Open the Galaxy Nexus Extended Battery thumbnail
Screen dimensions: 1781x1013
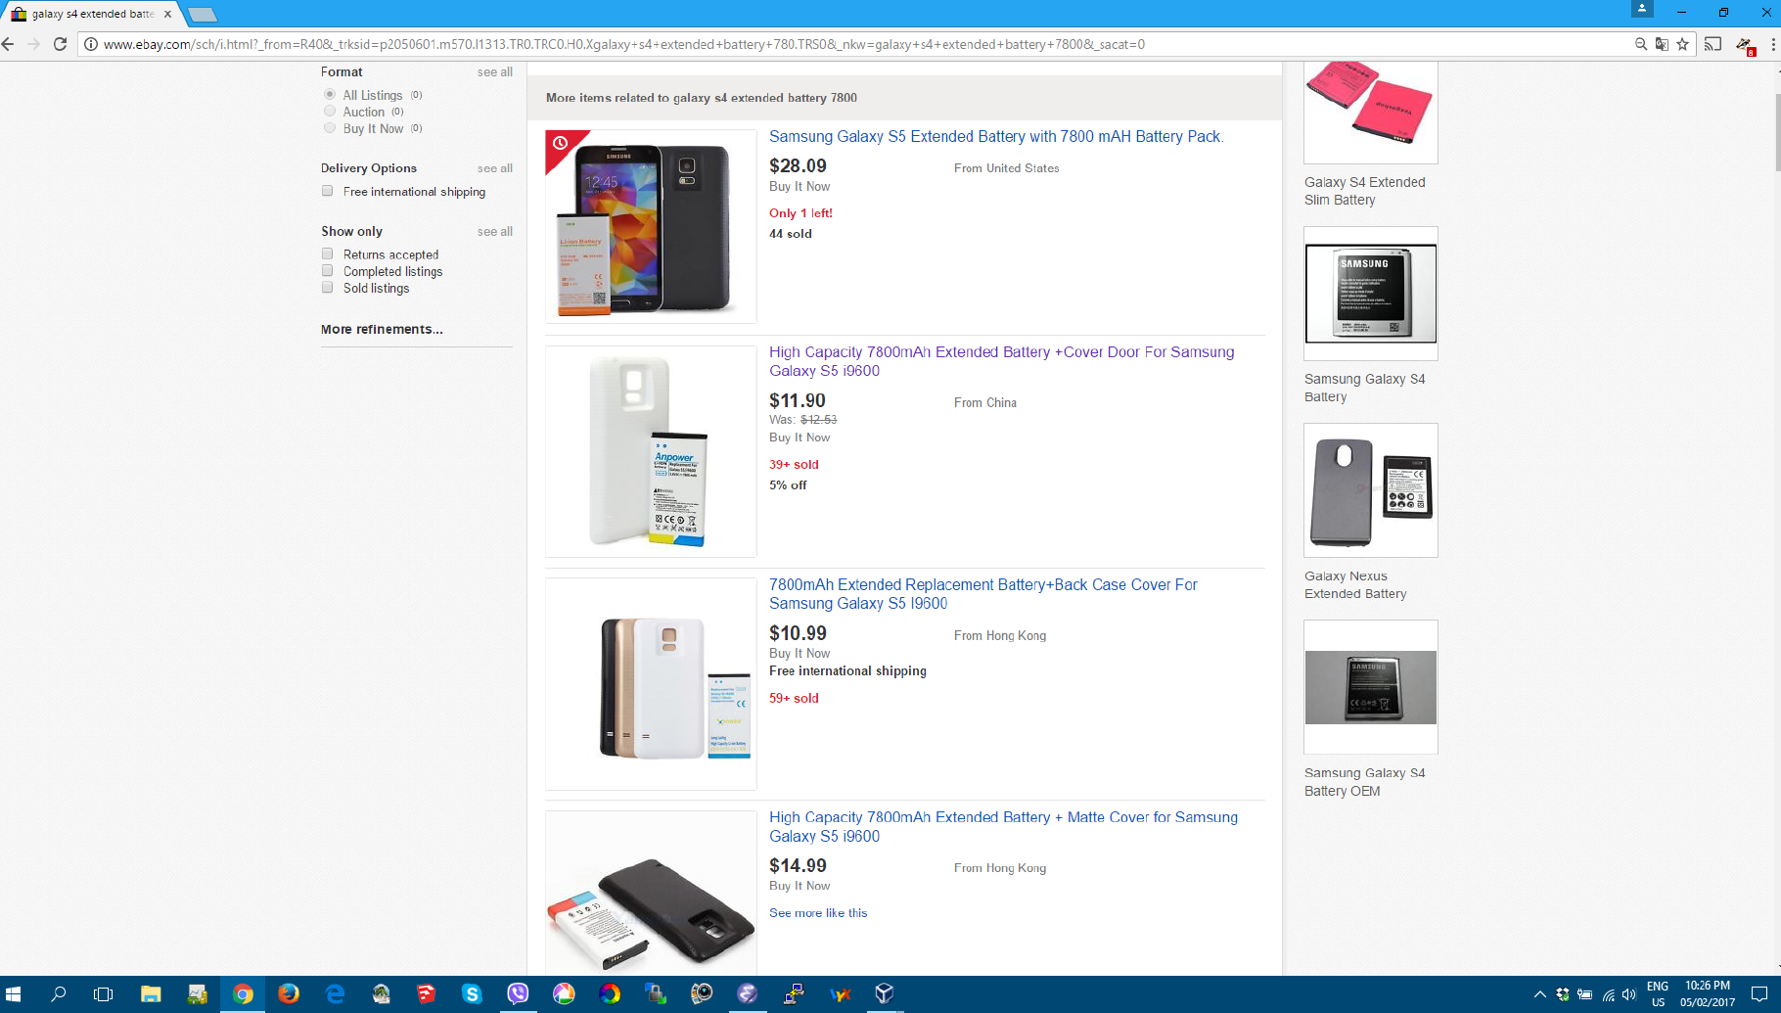1370,490
